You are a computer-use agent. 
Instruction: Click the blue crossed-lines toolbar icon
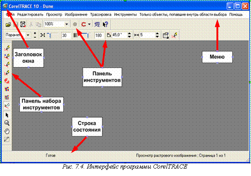pos(97,24)
